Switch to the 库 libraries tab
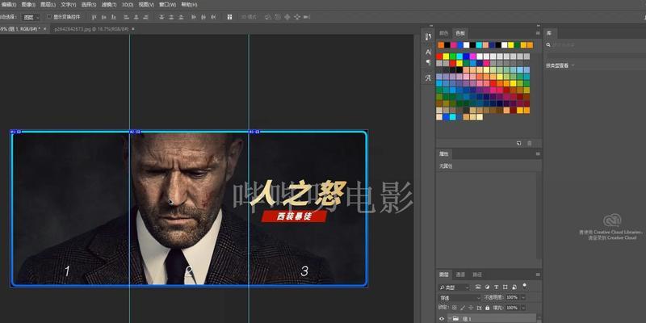The image size is (646, 323). (x=549, y=33)
